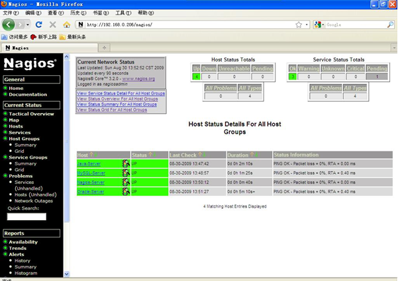Viewport: 398px width, 281px height.
Task: Open the Network Outages link
Action: [x=34, y=201]
